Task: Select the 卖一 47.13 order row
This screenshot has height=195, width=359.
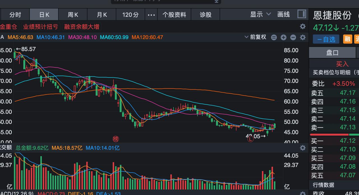Action: [x=334, y=128]
